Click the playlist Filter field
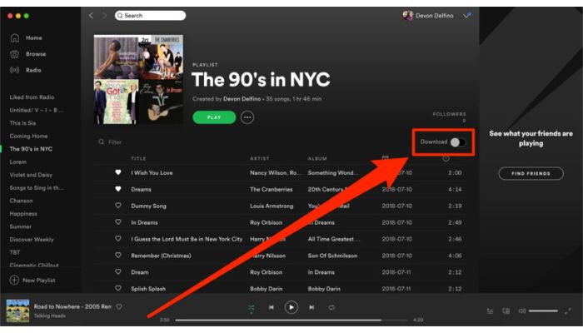Screen dimensions: 583x333 click(x=111, y=142)
